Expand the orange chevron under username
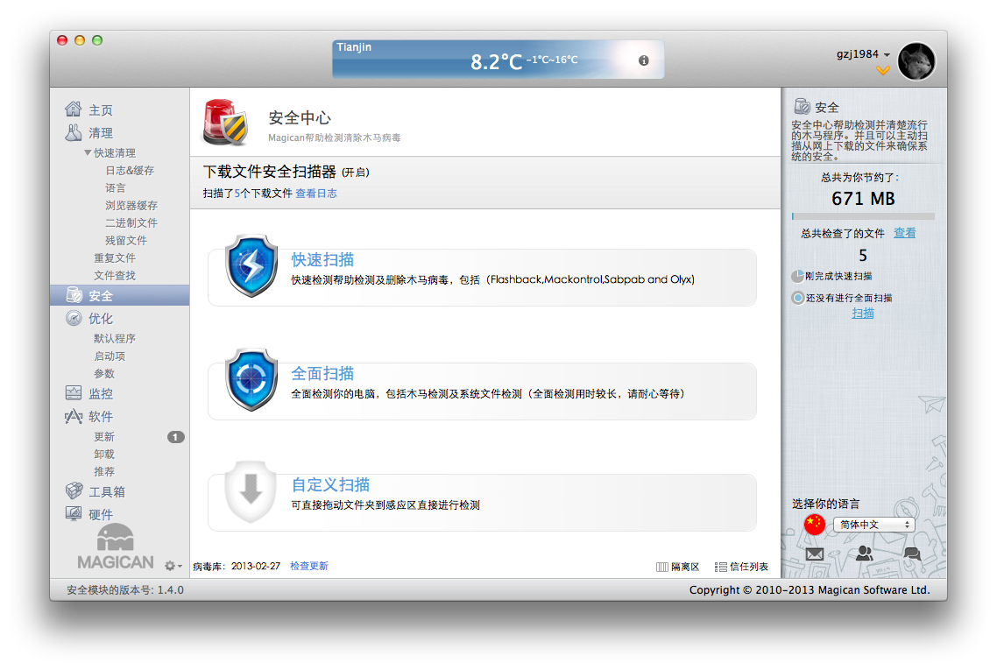The image size is (997, 670). (x=882, y=71)
